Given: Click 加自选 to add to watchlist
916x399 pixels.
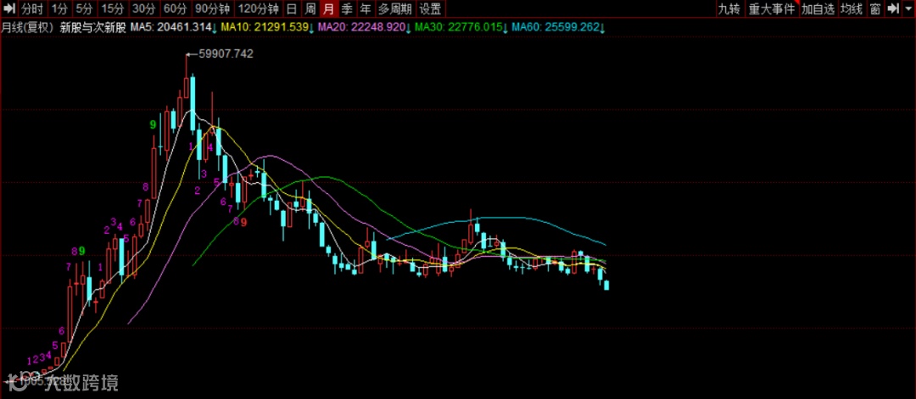Looking at the screenshot, I should [x=818, y=8].
